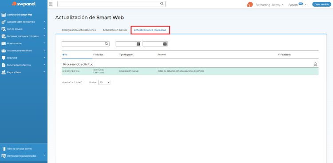
Task: Click the Documentación Servicio document icon
Action: tap(4, 65)
